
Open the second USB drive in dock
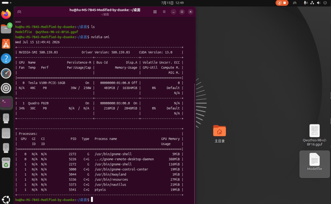pyautogui.click(x=6, y=148)
